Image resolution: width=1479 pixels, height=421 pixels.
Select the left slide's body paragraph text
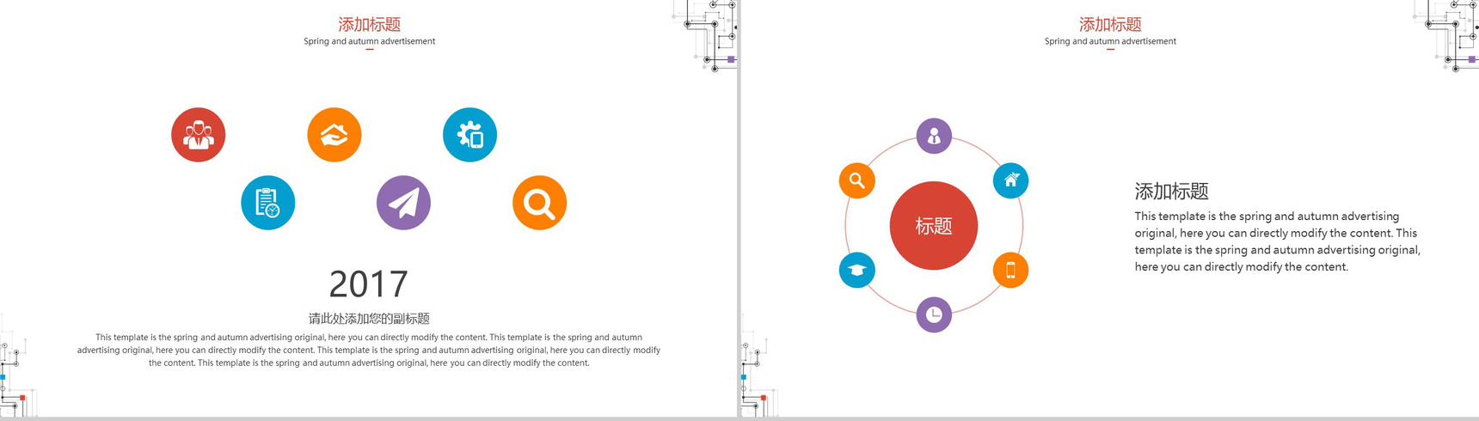coord(369,350)
